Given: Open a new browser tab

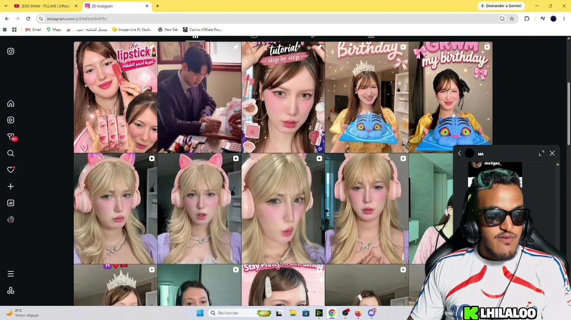Looking at the screenshot, I should pyautogui.click(x=158, y=6).
